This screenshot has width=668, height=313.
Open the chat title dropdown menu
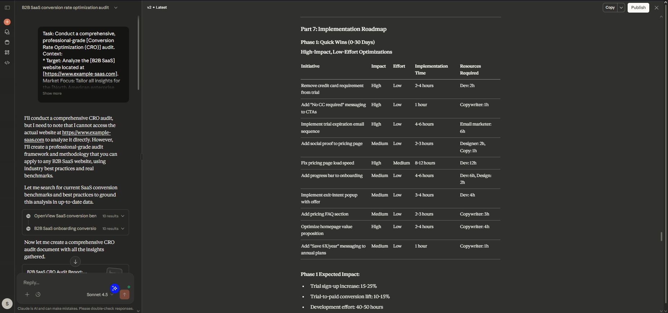116,8
